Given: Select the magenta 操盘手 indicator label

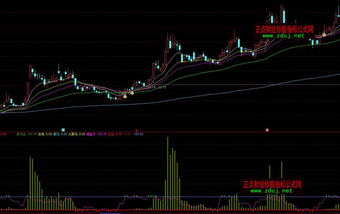Looking at the screenshot, I should tap(91, 134).
